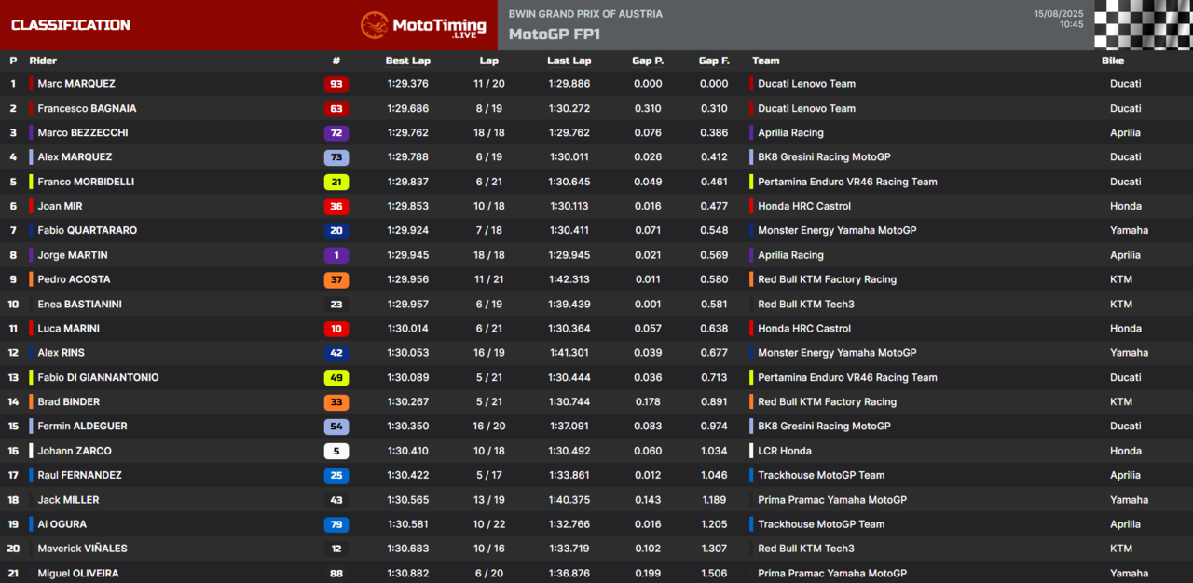Click Alex Marquez's number 73 badge
The width and height of the screenshot is (1193, 583).
coord(336,157)
